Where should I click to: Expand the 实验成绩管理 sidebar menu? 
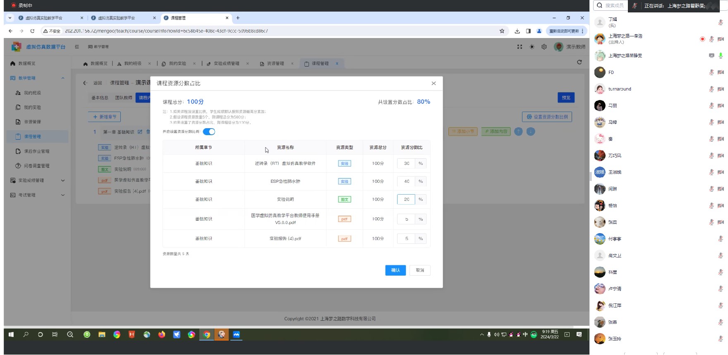(63, 181)
